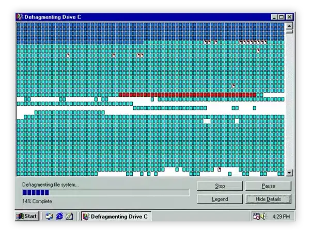Click the Defragmenter icon in the title bar

point(20,17)
